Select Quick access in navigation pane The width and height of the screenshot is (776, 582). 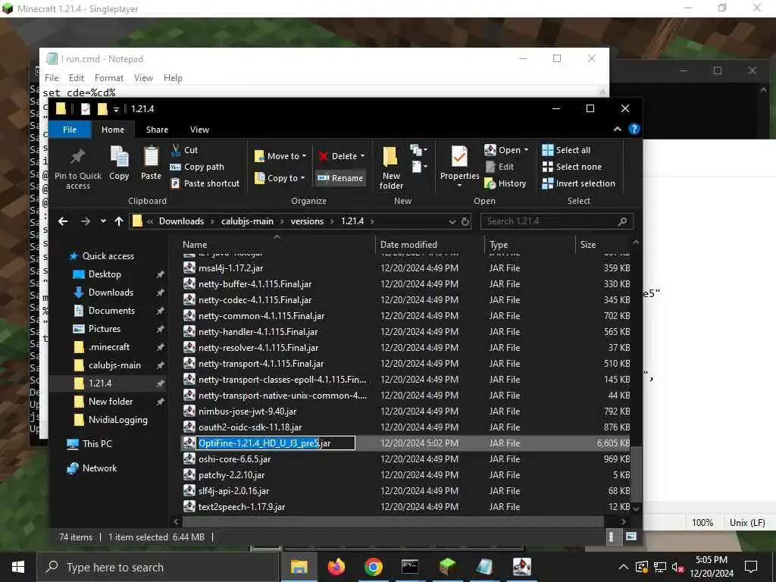[x=108, y=256]
